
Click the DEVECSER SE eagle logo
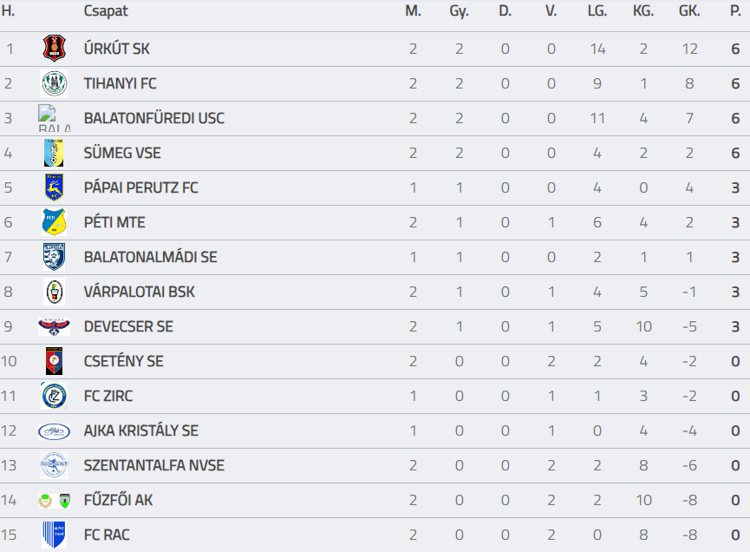click(x=54, y=326)
